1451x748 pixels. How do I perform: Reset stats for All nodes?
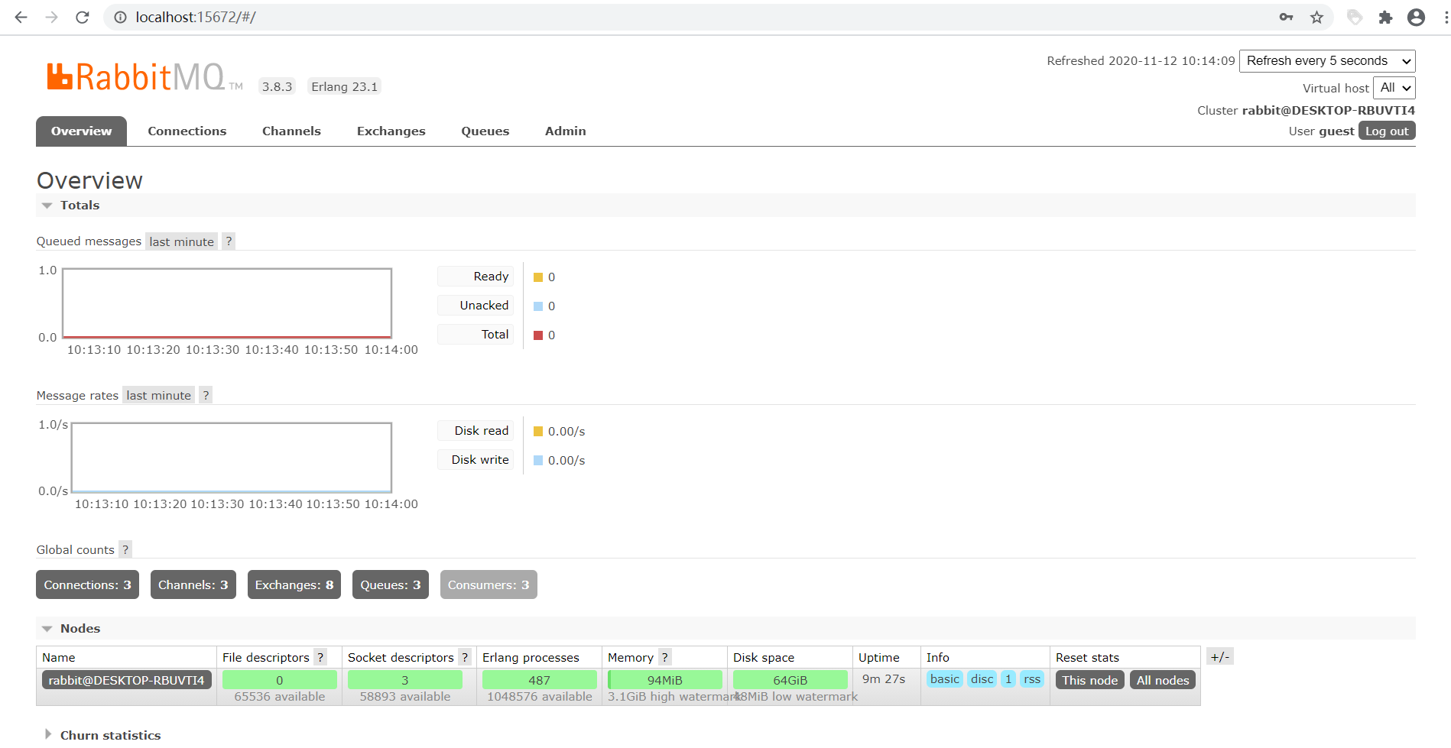1163,680
